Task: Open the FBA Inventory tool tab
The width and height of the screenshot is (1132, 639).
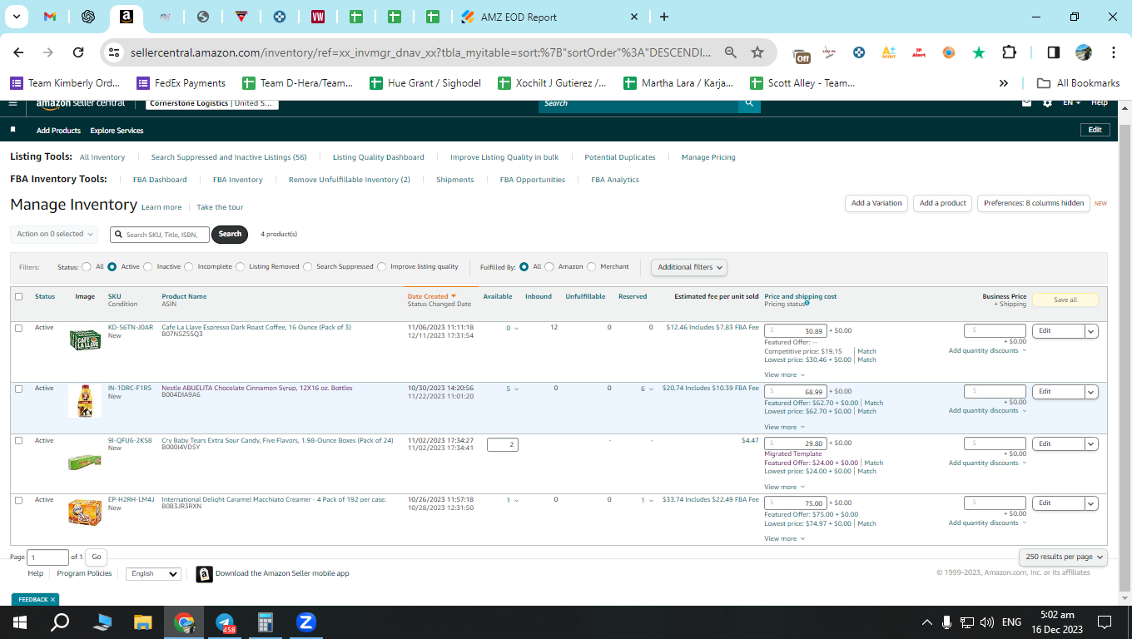Action: point(237,180)
